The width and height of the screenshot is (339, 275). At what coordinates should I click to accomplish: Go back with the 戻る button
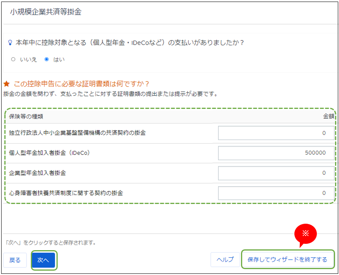click(15, 260)
